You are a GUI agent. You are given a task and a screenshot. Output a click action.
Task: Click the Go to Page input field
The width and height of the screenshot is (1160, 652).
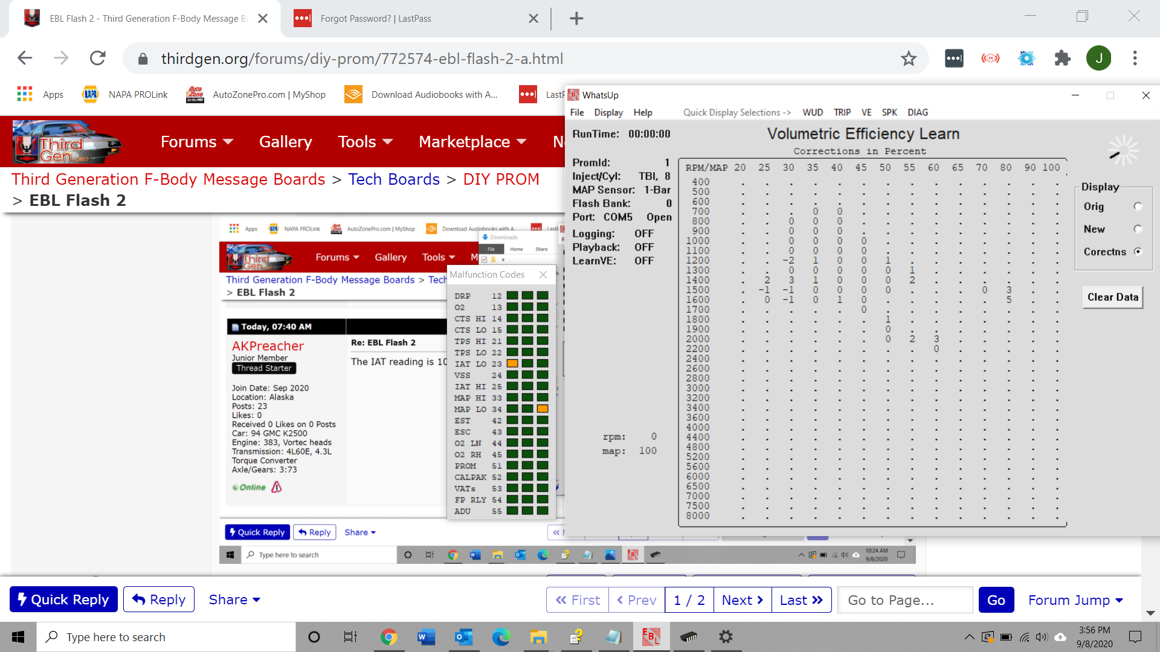[x=904, y=600]
